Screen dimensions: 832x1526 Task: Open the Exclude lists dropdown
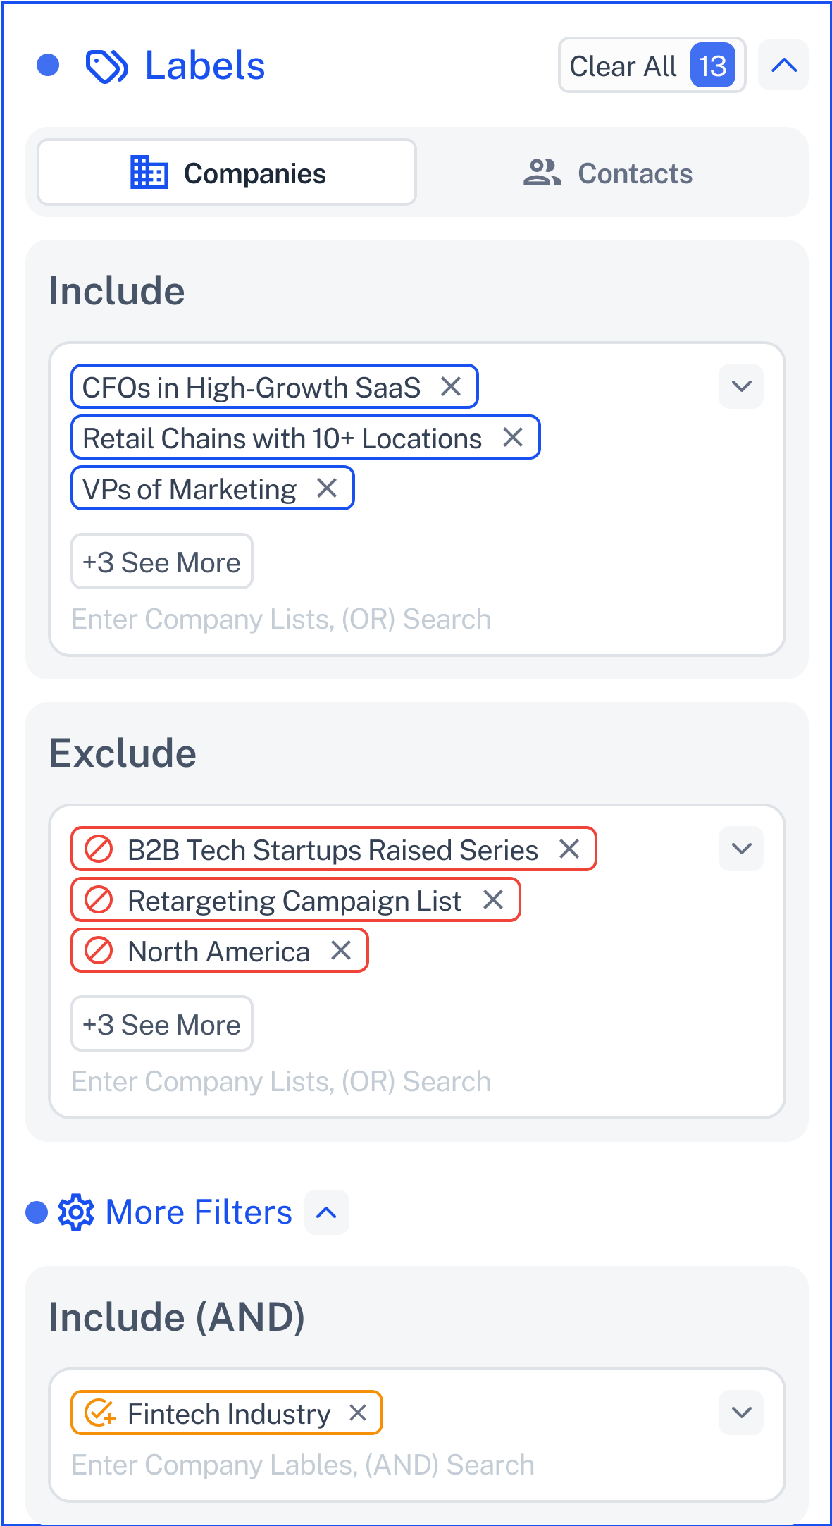pyautogui.click(x=741, y=849)
